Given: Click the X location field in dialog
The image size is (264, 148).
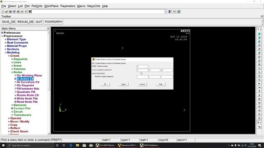Looking at the screenshot, I should pos(142,70).
